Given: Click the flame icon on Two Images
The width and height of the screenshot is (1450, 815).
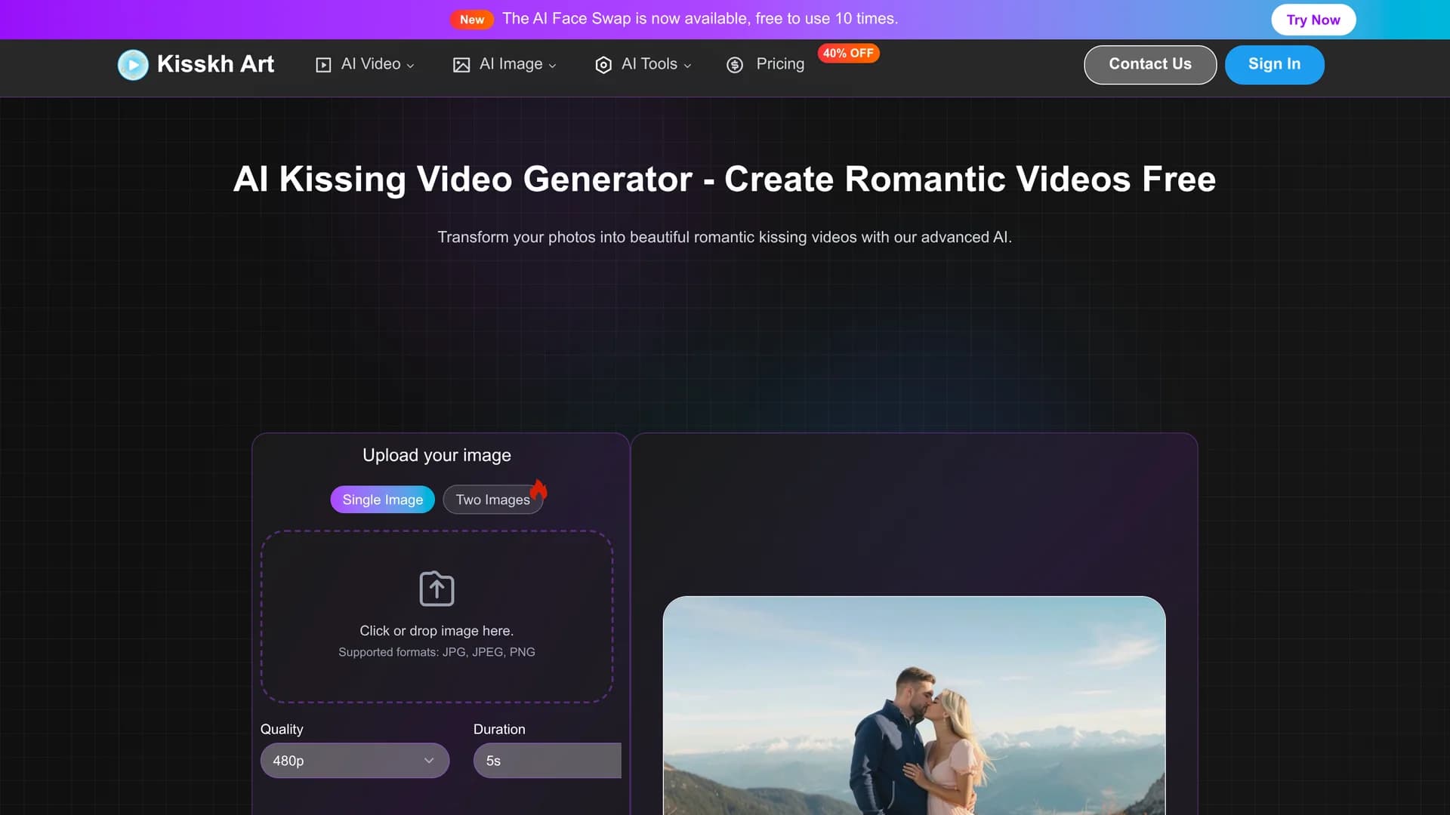Looking at the screenshot, I should pyautogui.click(x=538, y=490).
